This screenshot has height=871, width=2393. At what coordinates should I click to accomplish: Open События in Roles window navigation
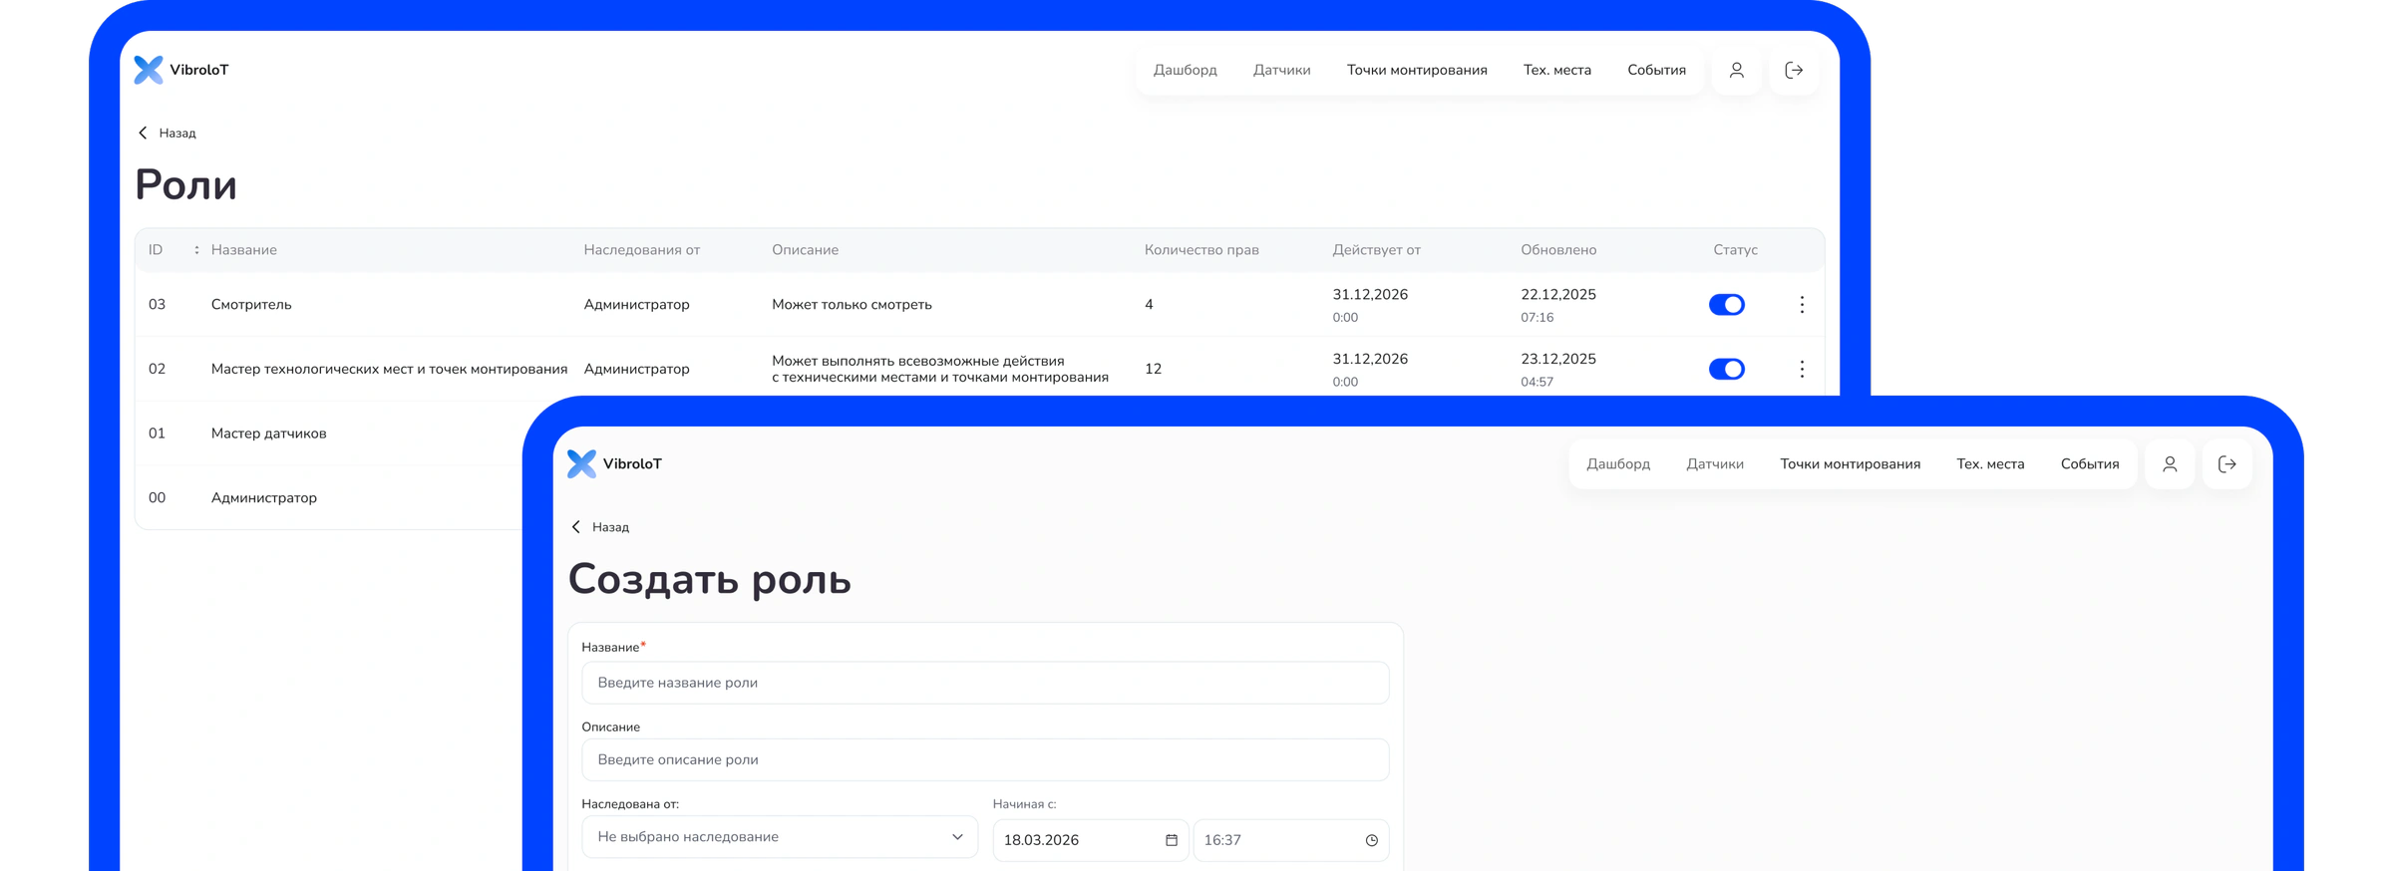coord(1656,70)
